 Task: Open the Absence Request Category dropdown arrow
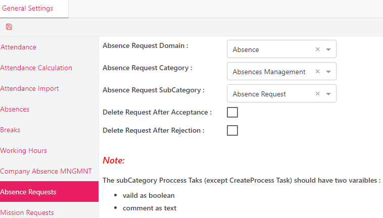tap(328, 72)
